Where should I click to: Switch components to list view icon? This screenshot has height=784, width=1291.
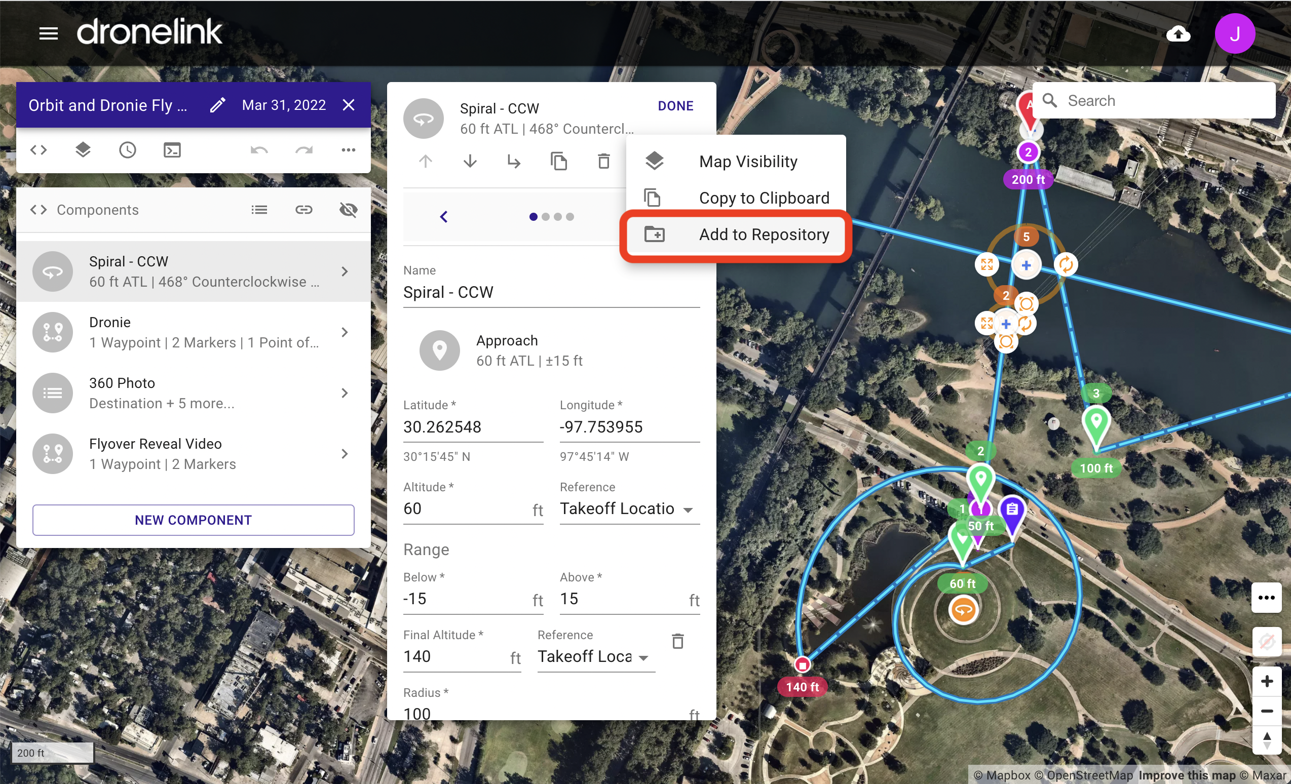click(x=259, y=210)
